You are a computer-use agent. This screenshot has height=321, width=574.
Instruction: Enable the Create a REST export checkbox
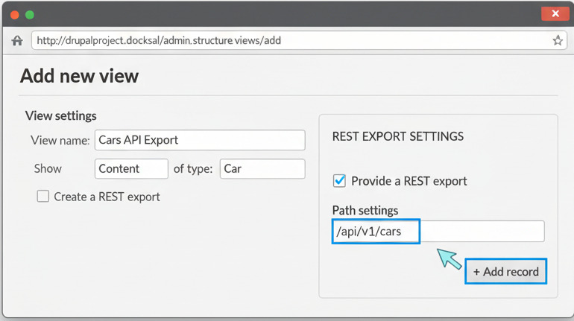43,197
